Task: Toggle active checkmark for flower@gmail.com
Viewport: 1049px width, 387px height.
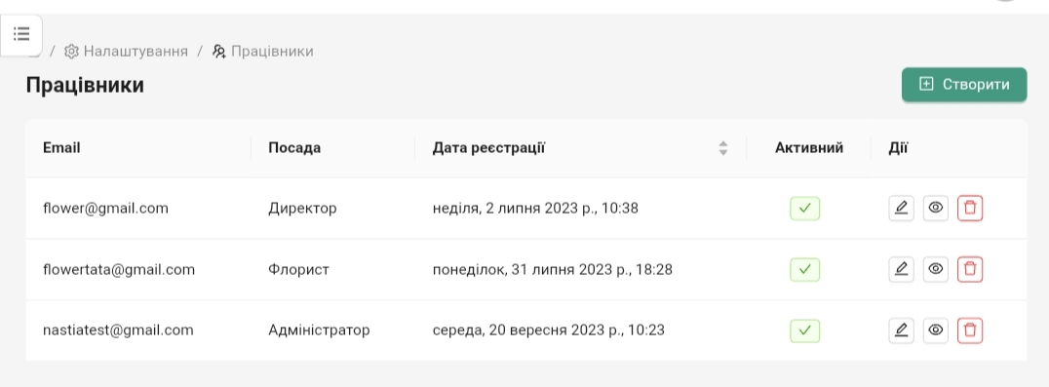Action: 805,209
